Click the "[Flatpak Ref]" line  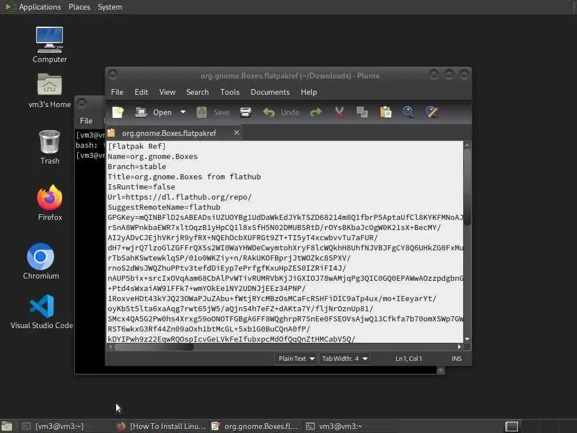click(136, 146)
